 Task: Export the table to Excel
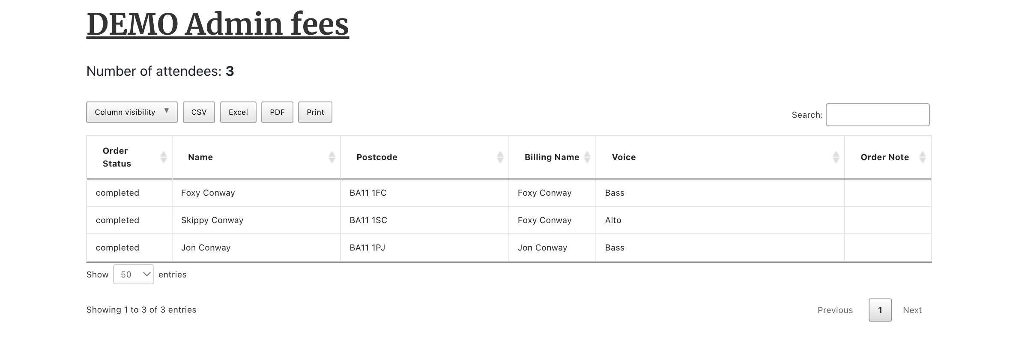pyautogui.click(x=238, y=112)
